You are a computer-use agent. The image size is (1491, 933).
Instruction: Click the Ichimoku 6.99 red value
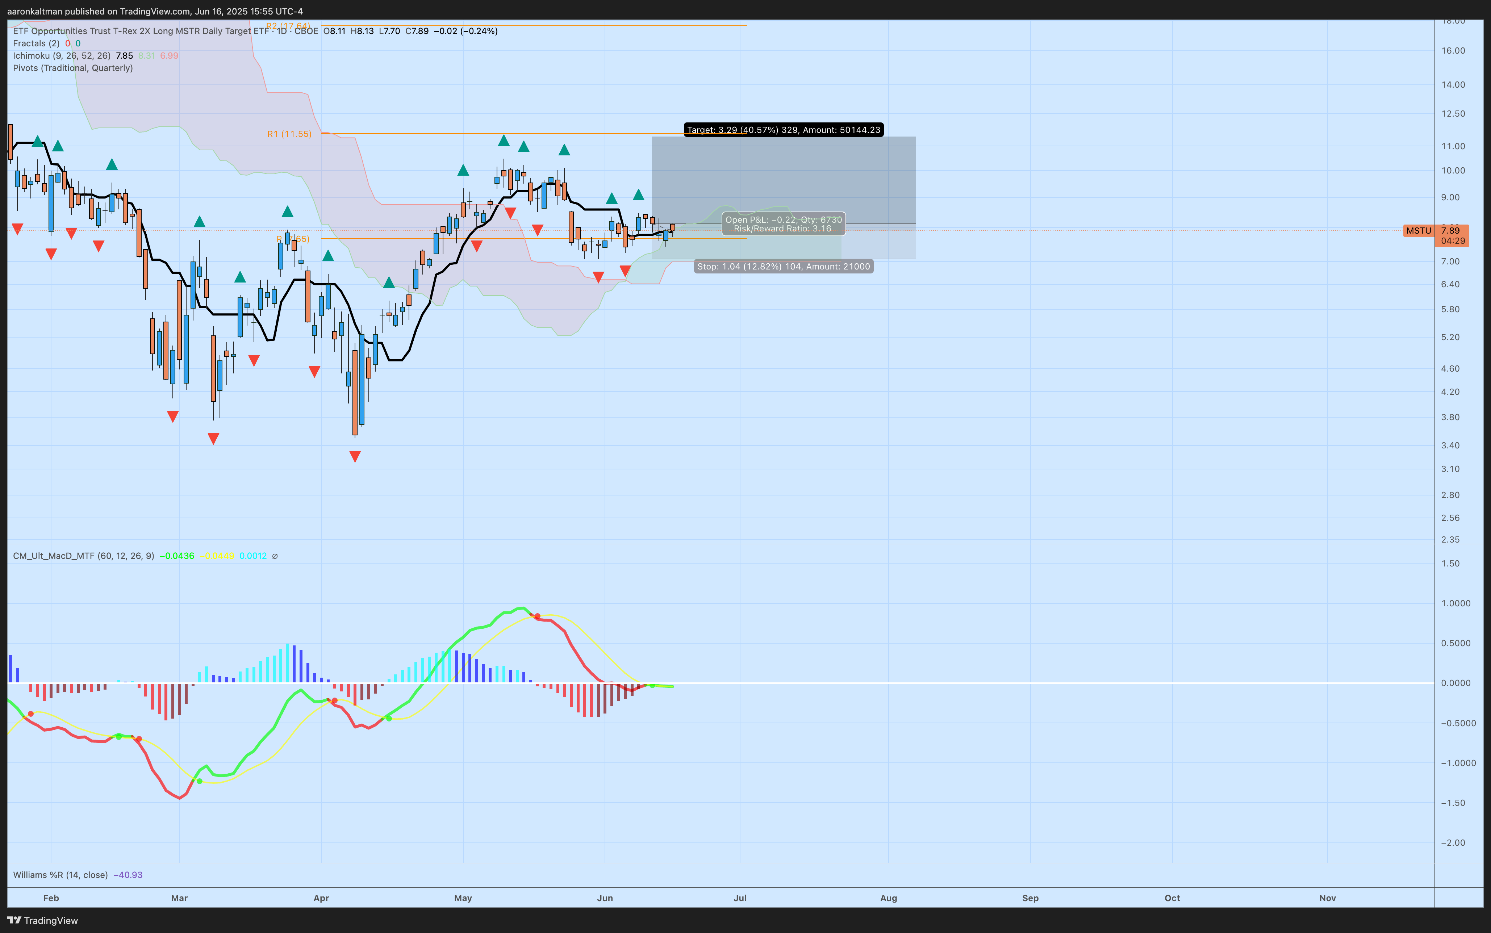[x=169, y=55]
